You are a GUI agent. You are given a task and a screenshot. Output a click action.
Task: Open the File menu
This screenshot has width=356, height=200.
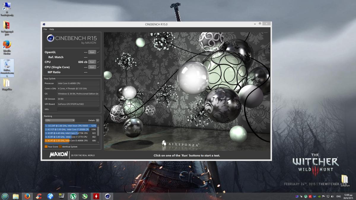(x=45, y=29)
